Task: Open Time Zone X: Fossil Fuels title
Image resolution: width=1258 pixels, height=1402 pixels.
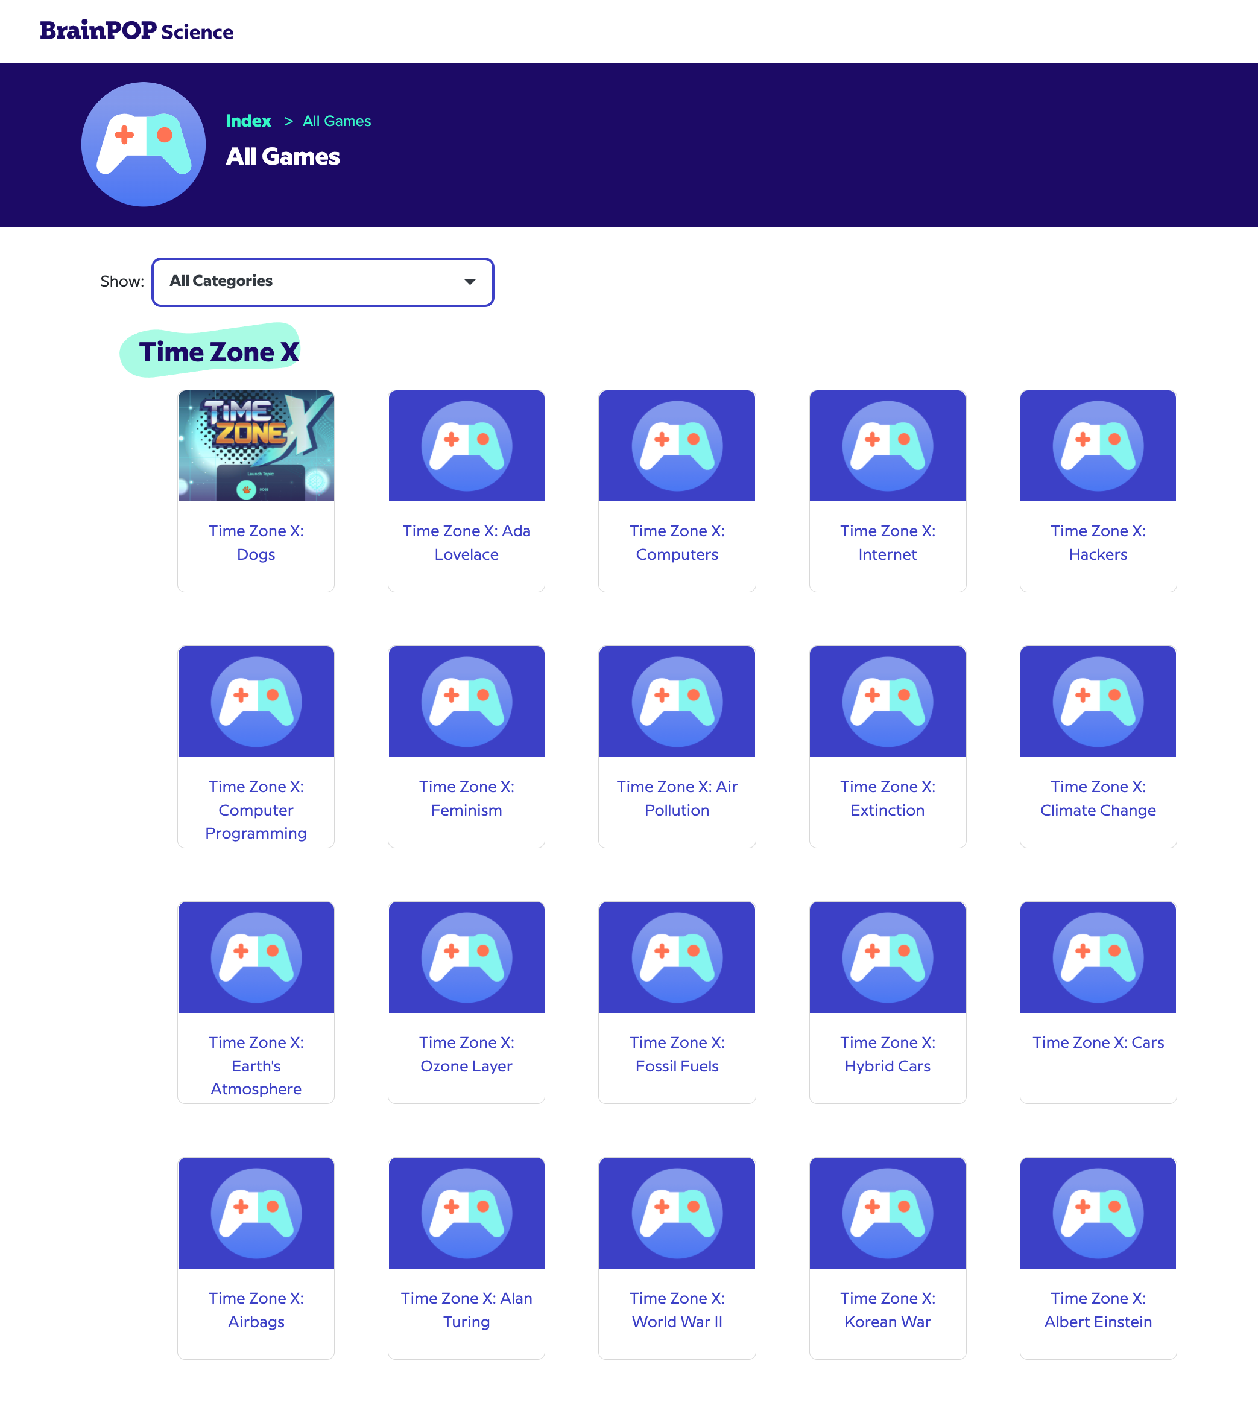Action: tap(677, 1055)
